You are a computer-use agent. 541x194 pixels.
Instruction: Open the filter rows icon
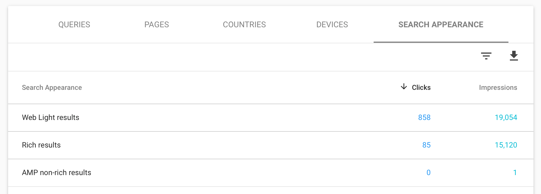pos(486,56)
